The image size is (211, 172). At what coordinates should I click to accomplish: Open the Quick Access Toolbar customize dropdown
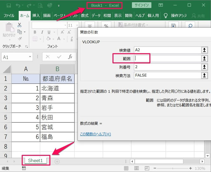pos(58,6)
